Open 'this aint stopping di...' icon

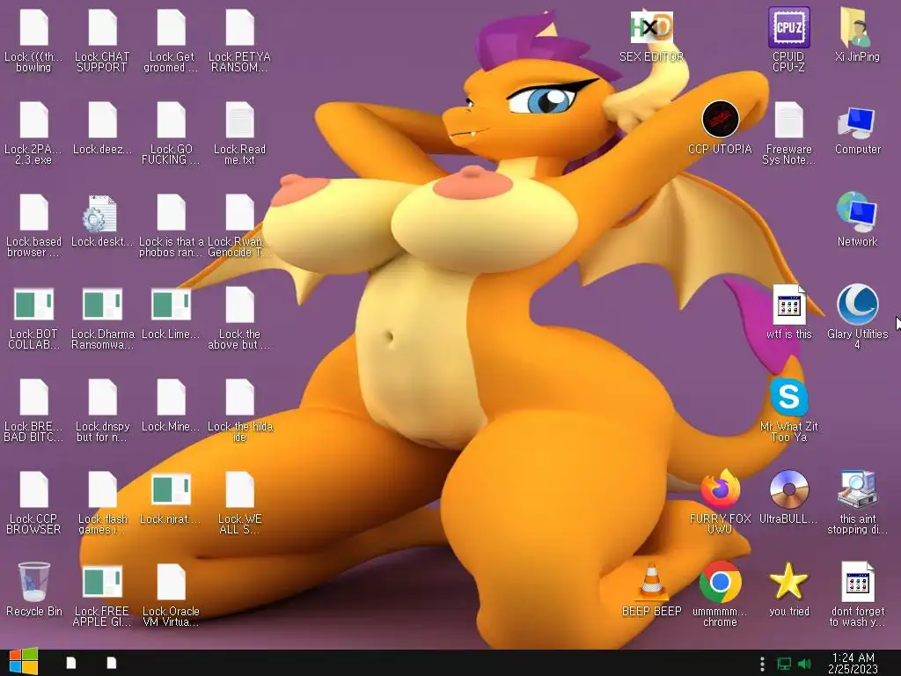pos(857,489)
